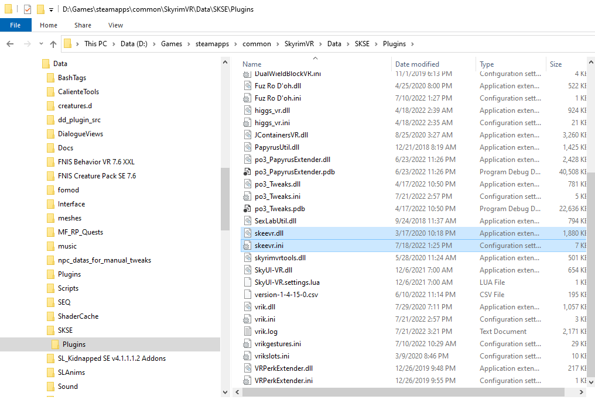The image size is (595, 400).
Task: Select the VRPerkExtender.ini file name
Action: click(283, 380)
